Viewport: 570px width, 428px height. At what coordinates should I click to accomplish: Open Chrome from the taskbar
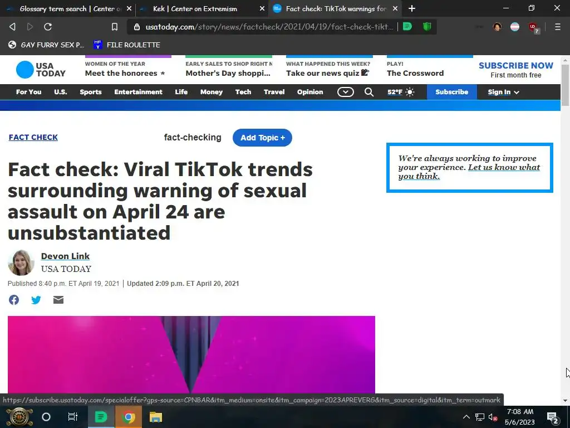coord(129,417)
